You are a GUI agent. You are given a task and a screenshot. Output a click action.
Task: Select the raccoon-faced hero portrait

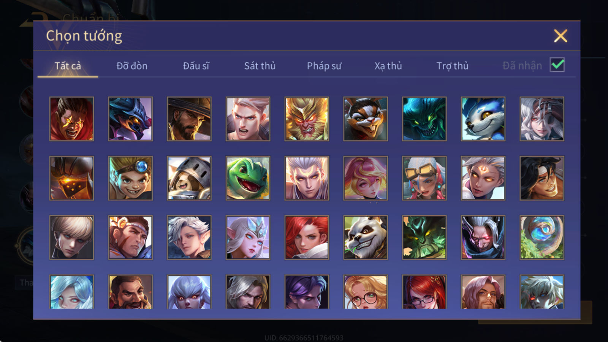coord(366,119)
